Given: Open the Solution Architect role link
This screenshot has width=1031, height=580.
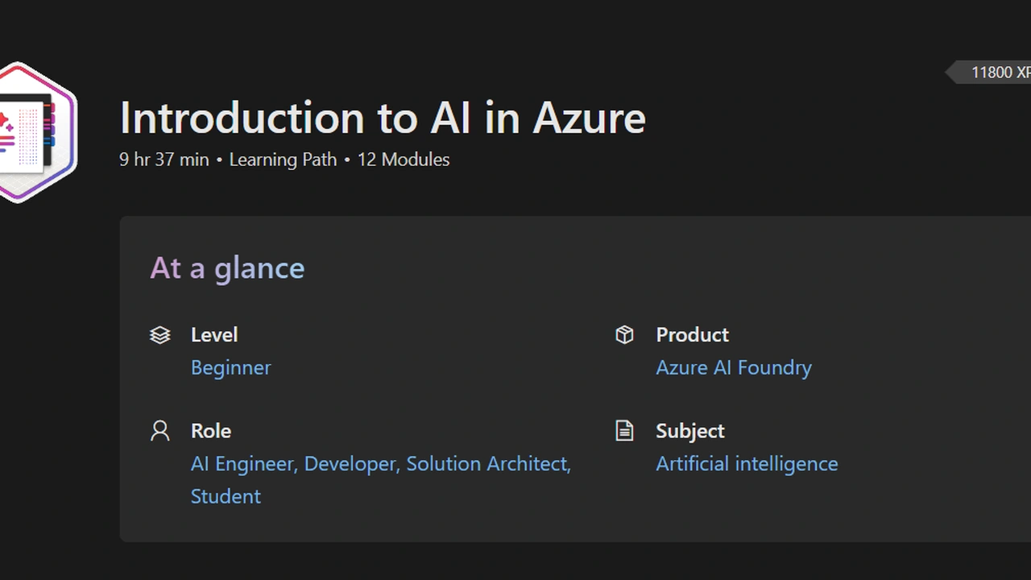Looking at the screenshot, I should click(x=487, y=464).
